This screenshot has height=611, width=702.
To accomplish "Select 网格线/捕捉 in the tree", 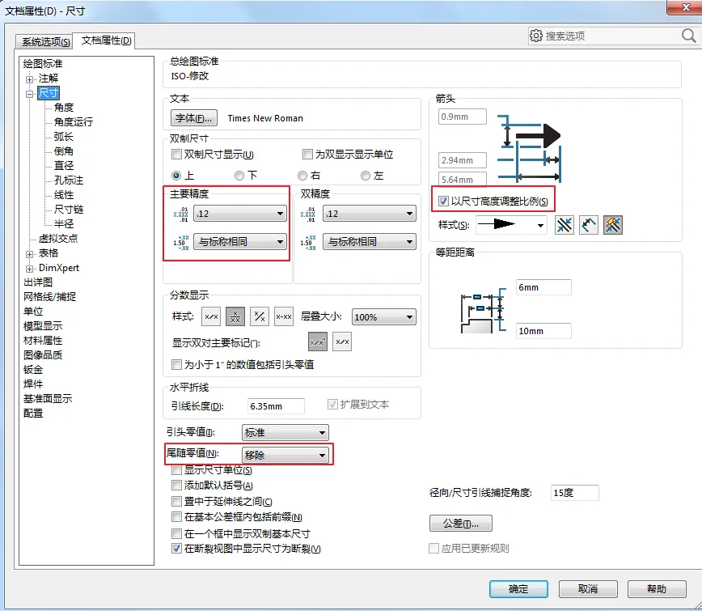I will 49,296.
